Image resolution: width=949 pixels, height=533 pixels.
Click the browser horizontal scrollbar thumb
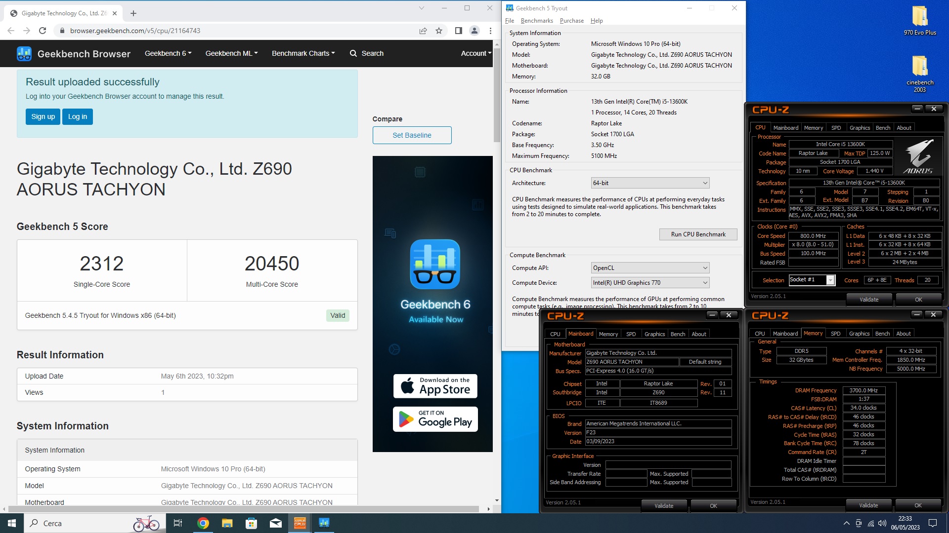244,509
